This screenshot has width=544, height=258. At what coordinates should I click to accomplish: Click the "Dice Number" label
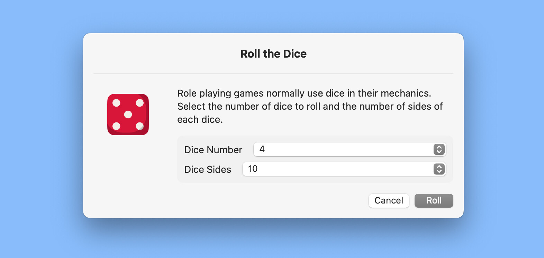pyautogui.click(x=213, y=150)
